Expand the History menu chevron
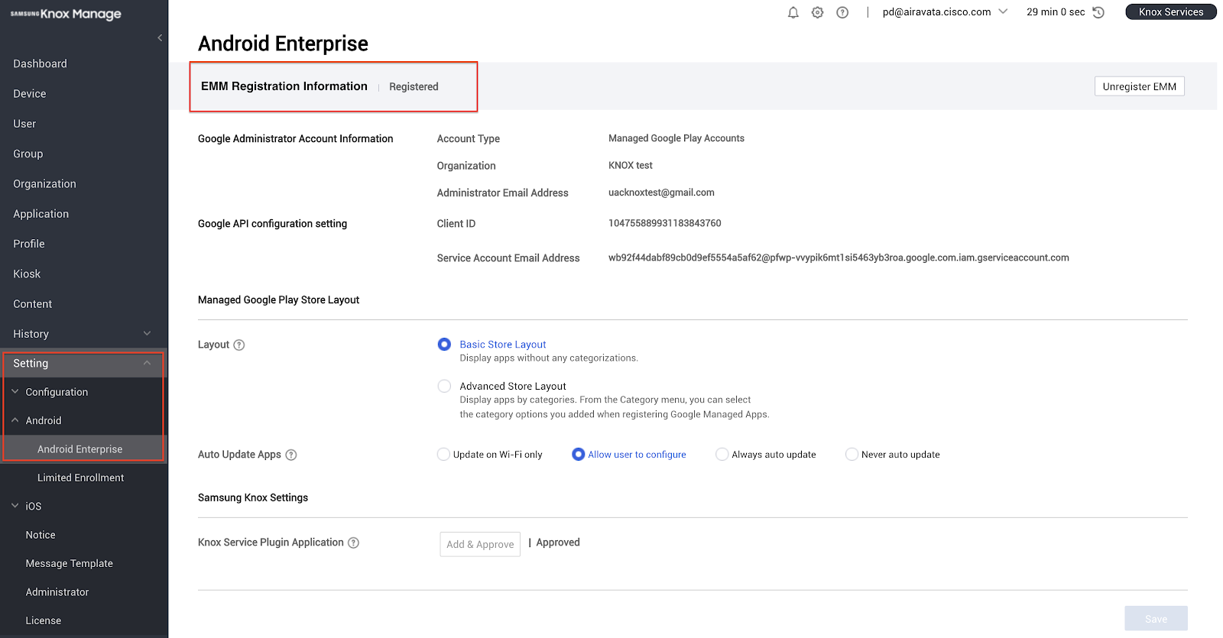Screen dimensions: 1223x638 [148, 333]
